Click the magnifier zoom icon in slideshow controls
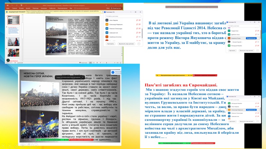266x149 pixels. [29, 145]
